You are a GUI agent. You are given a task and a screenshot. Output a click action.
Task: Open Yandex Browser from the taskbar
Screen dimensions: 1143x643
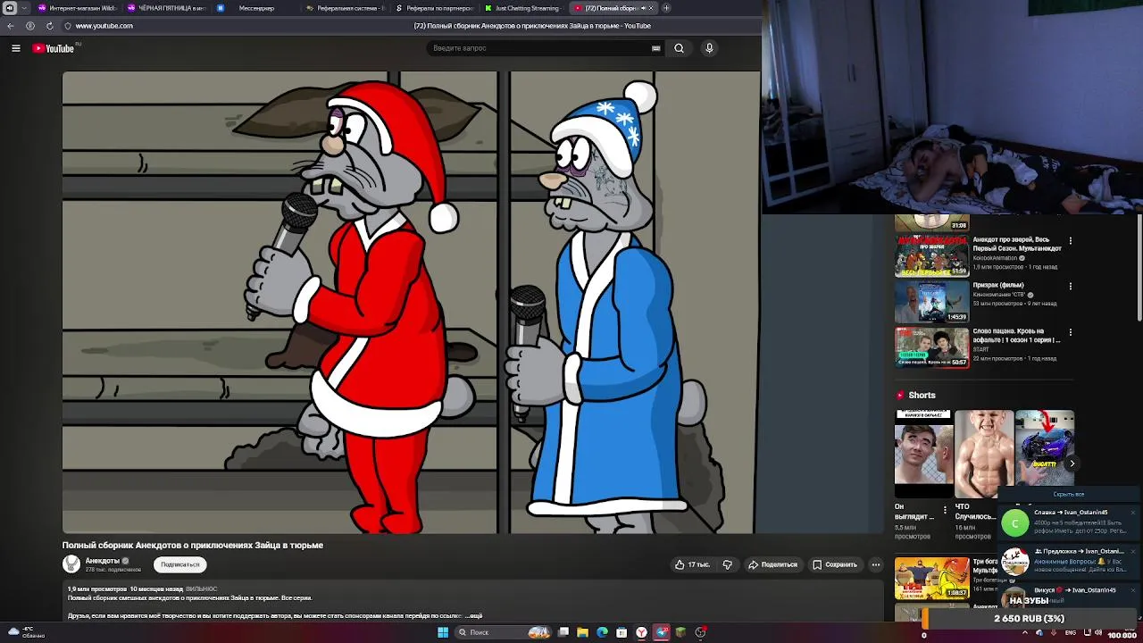pyautogui.click(x=641, y=632)
